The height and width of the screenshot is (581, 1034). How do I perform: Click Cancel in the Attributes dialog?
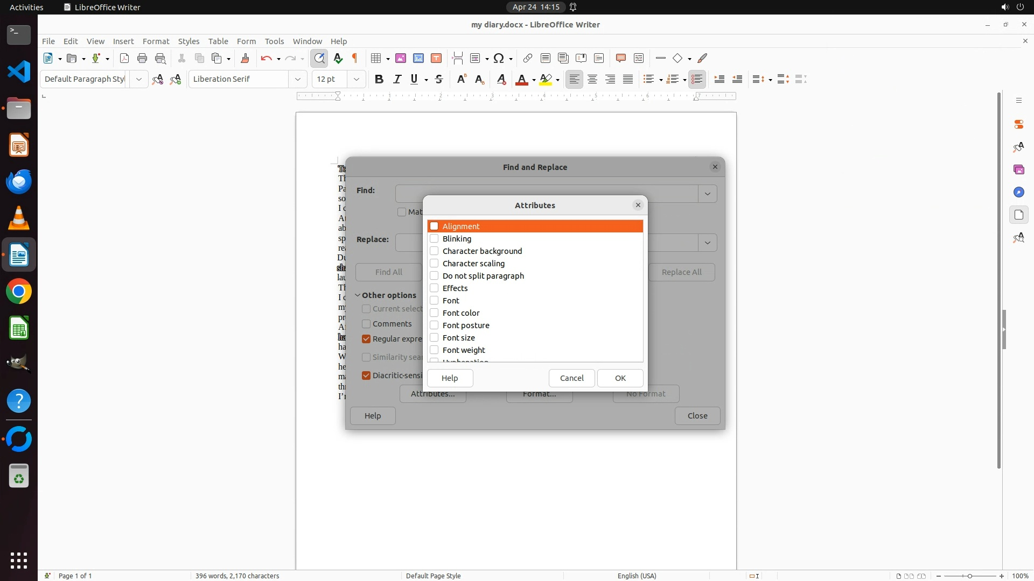click(571, 378)
